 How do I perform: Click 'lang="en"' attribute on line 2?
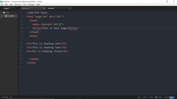click(x=41, y=16)
